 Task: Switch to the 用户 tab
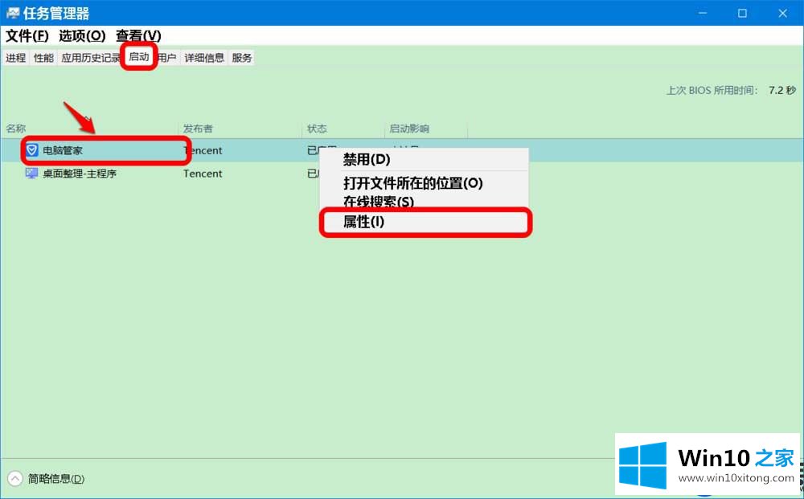coord(166,58)
